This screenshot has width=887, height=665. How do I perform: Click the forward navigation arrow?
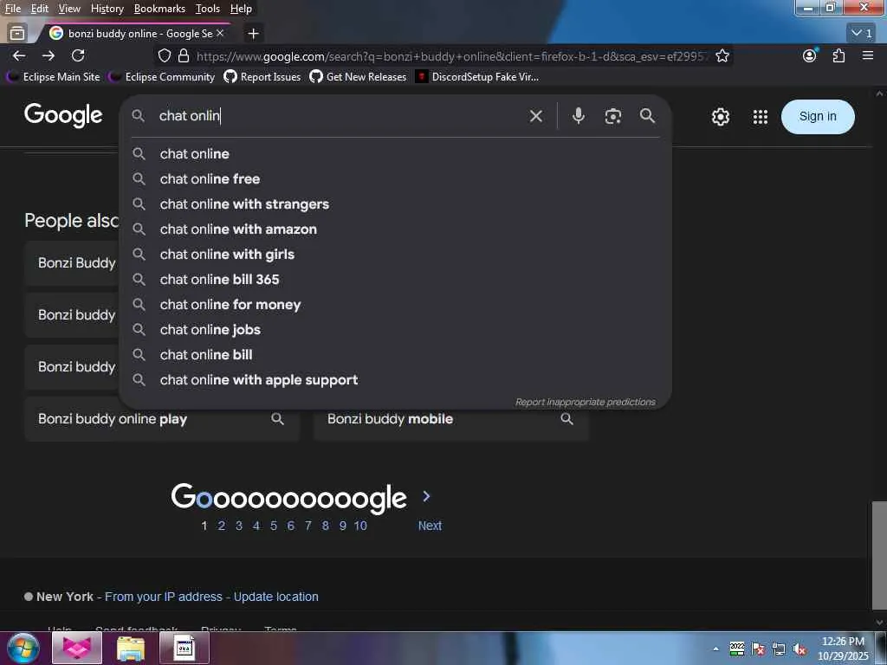pyautogui.click(x=49, y=55)
